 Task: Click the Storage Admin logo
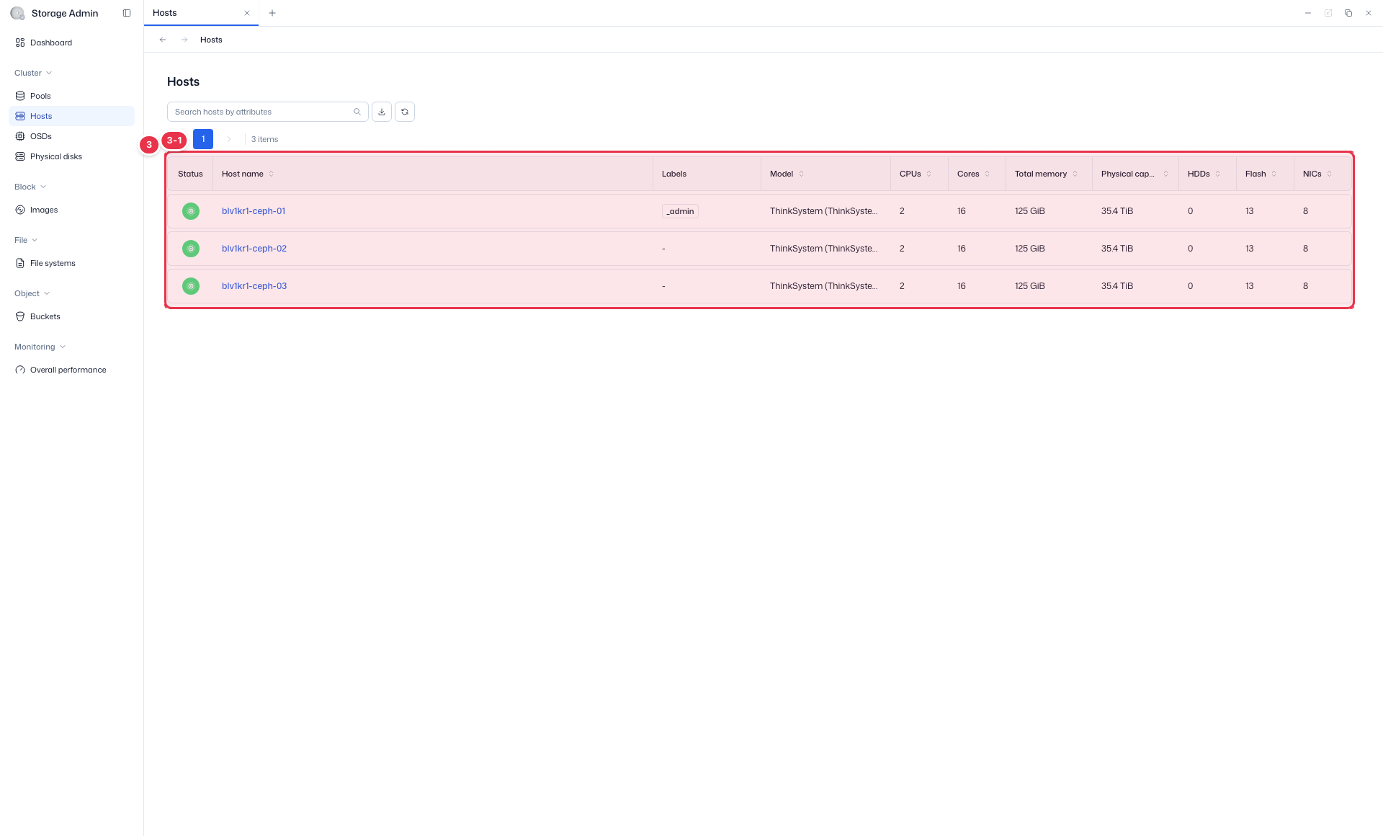tap(17, 13)
